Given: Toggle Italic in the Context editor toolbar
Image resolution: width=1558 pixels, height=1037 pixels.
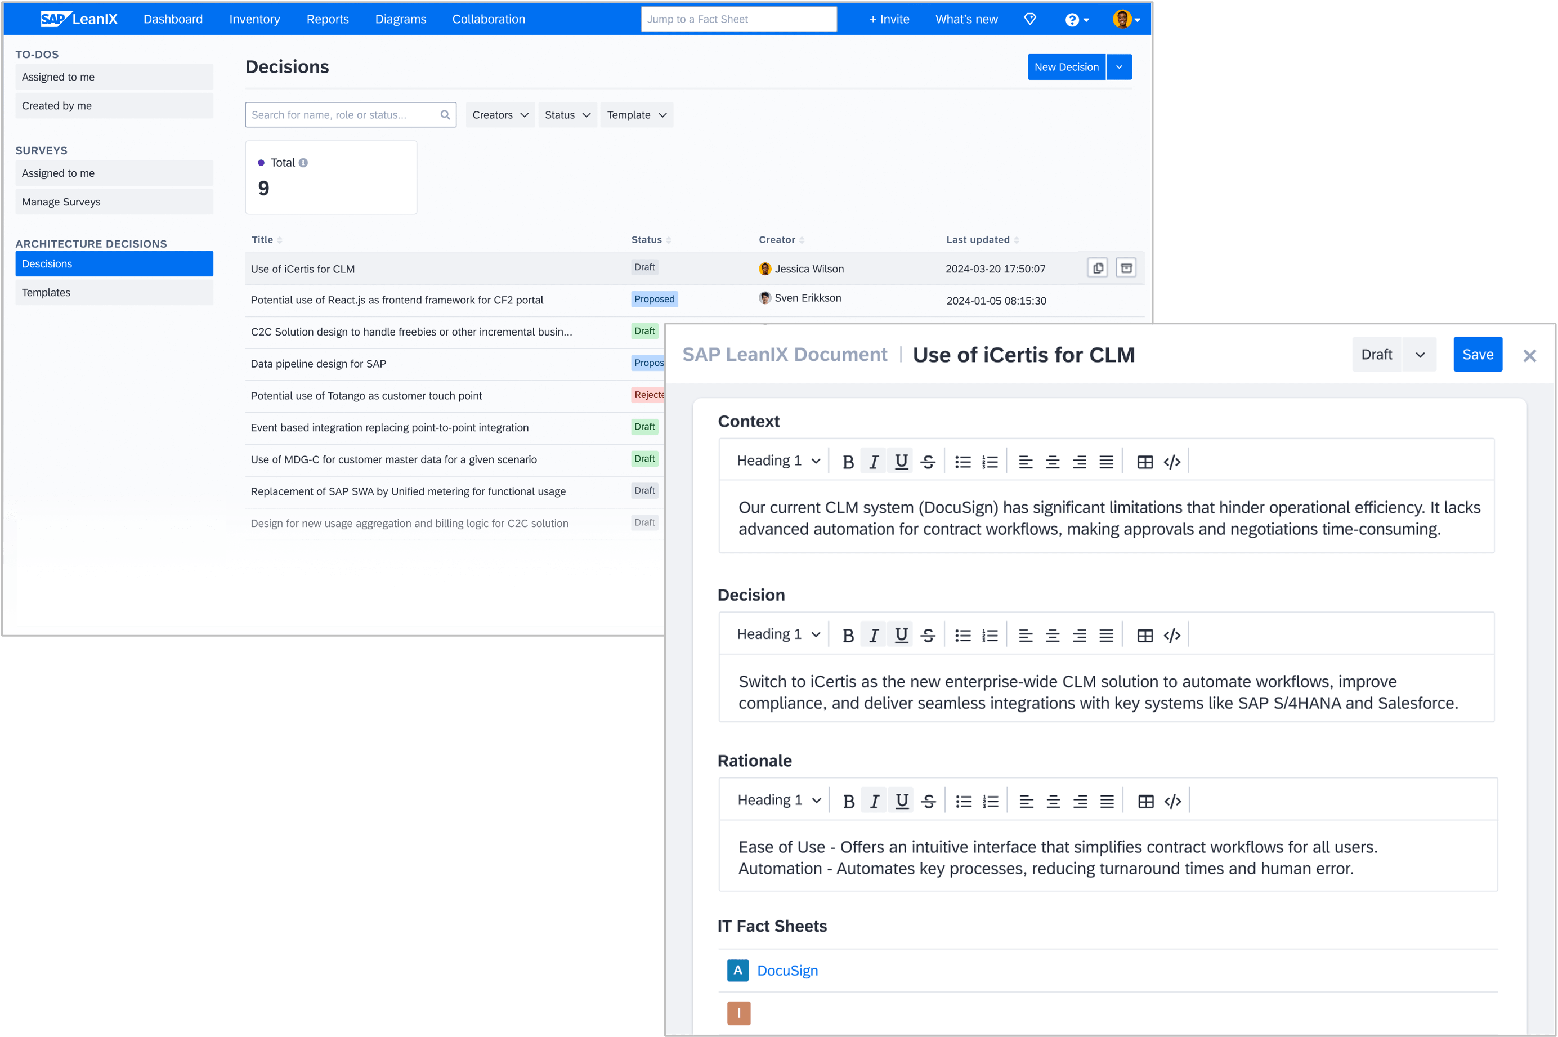Looking at the screenshot, I should pos(874,462).
